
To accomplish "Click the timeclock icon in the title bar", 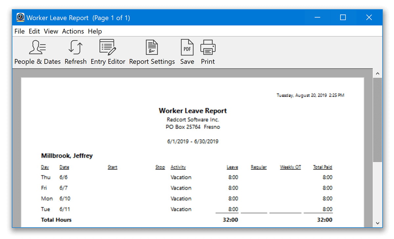I will 20,17.
